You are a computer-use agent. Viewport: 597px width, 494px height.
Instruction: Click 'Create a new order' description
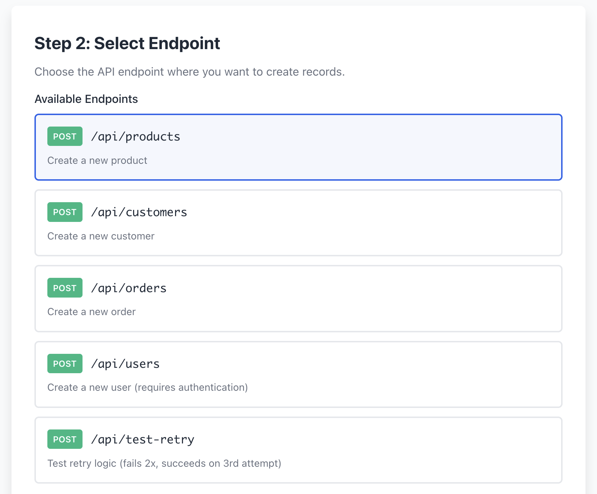tap(91, 312)
